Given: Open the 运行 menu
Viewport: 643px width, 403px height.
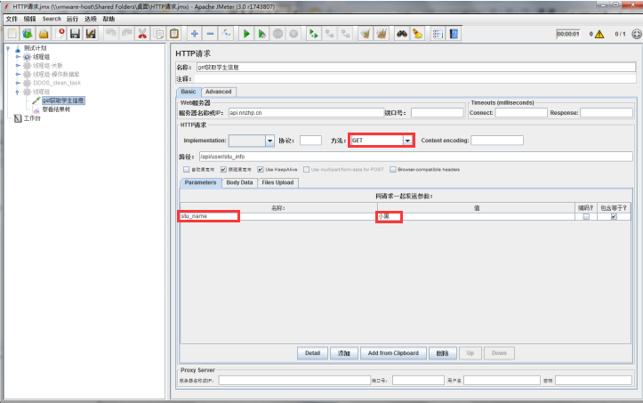Looking at the screenshot, I should 72,19.
